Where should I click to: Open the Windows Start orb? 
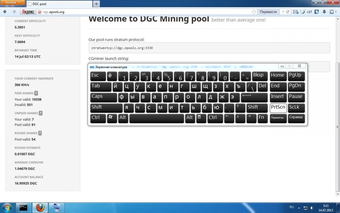7,208
